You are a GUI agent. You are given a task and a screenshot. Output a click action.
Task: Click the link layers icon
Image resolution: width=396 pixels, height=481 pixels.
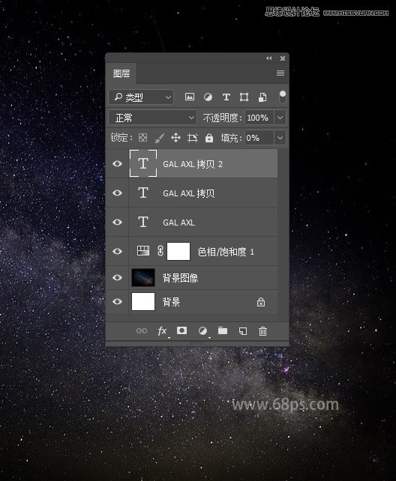[x=142, y=331]
